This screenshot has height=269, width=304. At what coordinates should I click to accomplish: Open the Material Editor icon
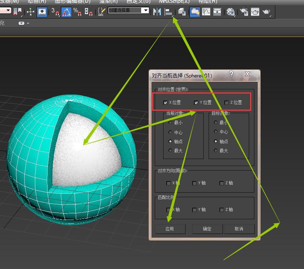(230, 12)
